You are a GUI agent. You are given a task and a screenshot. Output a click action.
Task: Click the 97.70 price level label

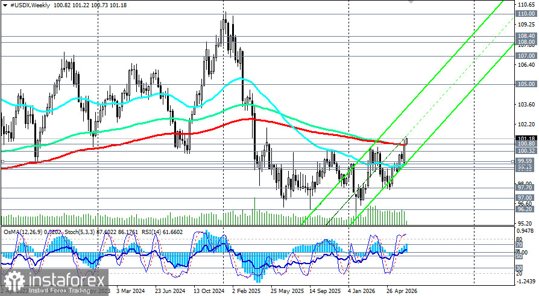[x=526, y=188]
